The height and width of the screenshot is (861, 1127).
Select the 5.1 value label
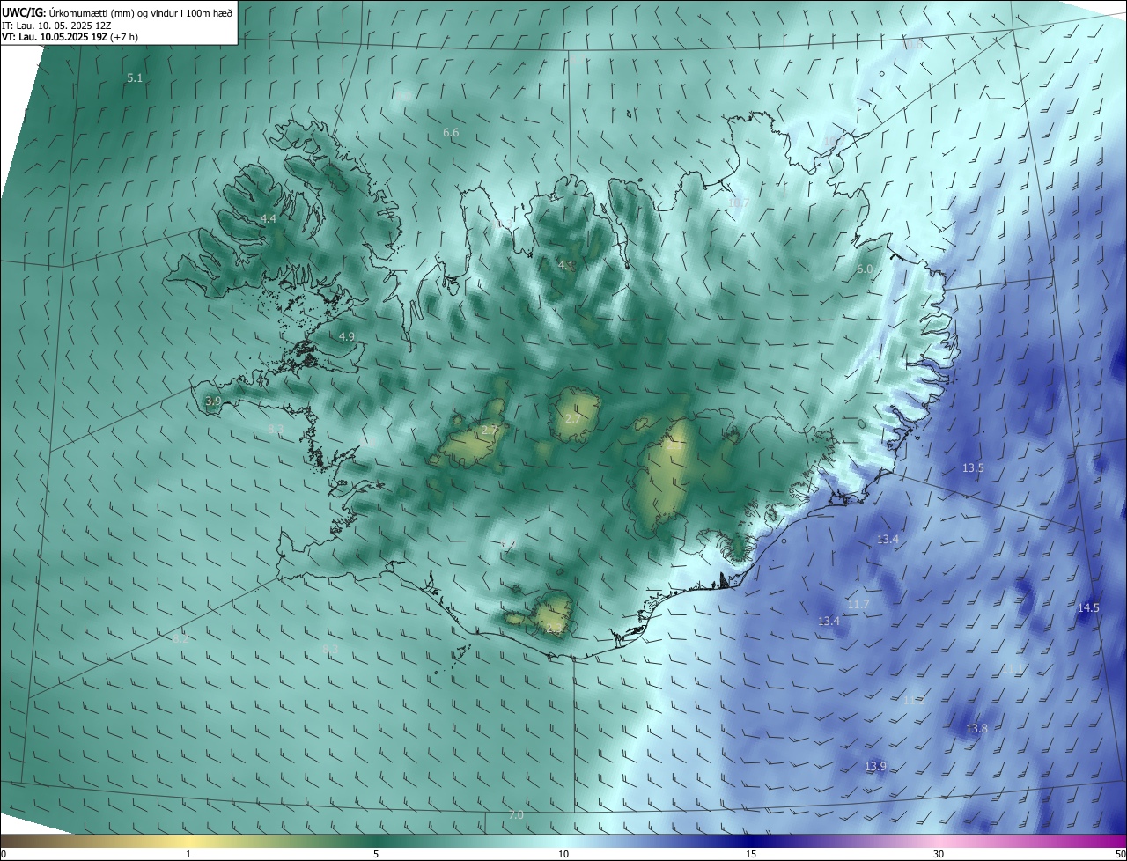pyautogui.click(x=135, y=78)
